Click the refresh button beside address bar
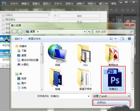This screenshot has height=111, width=140. click(89, 32)
